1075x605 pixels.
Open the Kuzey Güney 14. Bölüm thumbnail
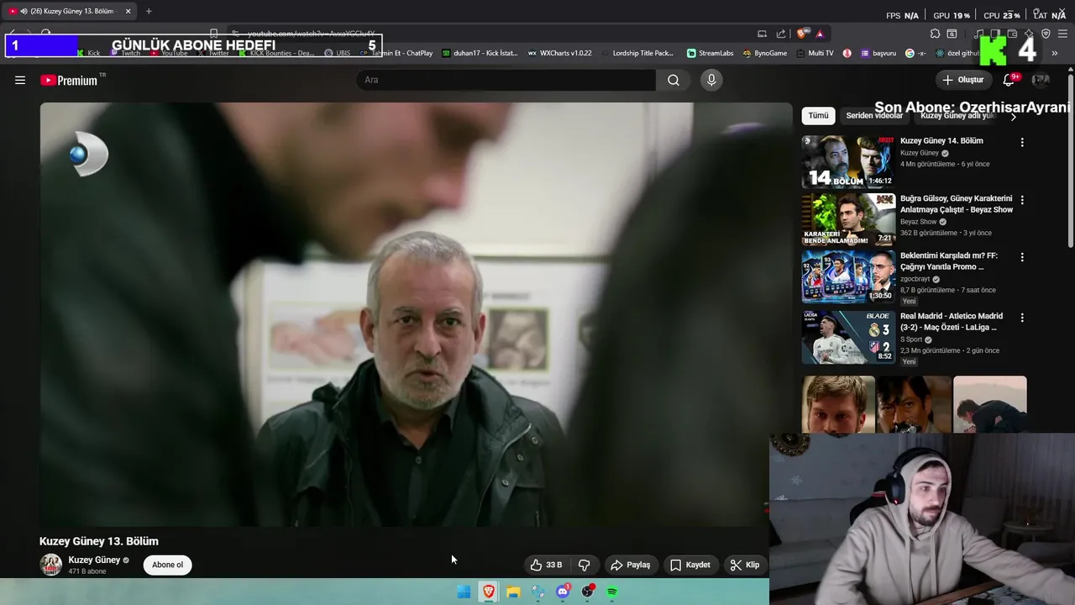[x=848, y=162]
